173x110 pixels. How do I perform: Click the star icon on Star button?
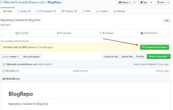click(142, 2)
